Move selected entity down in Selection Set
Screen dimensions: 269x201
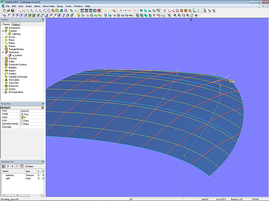pos(12,166)
